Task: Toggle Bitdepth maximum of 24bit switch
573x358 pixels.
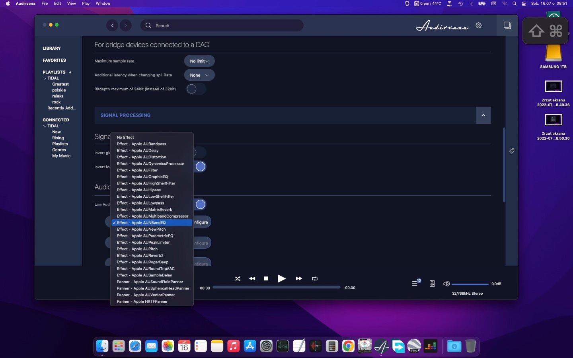Action: [196, 89]
